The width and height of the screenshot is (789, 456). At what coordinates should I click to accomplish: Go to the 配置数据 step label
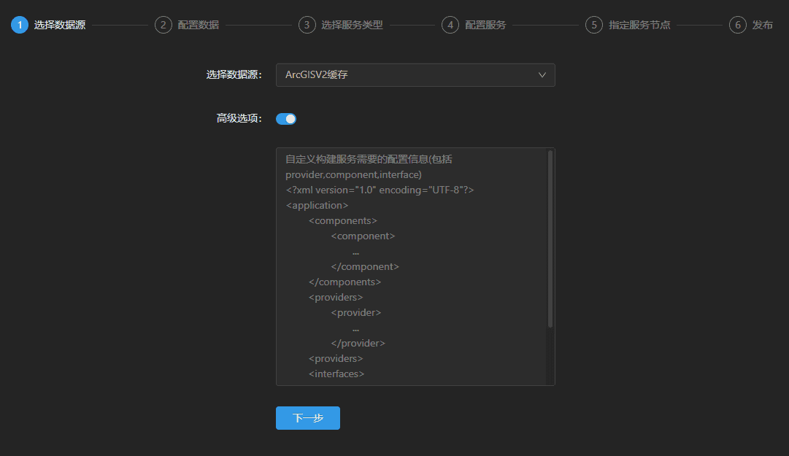(x=198, y=25)
